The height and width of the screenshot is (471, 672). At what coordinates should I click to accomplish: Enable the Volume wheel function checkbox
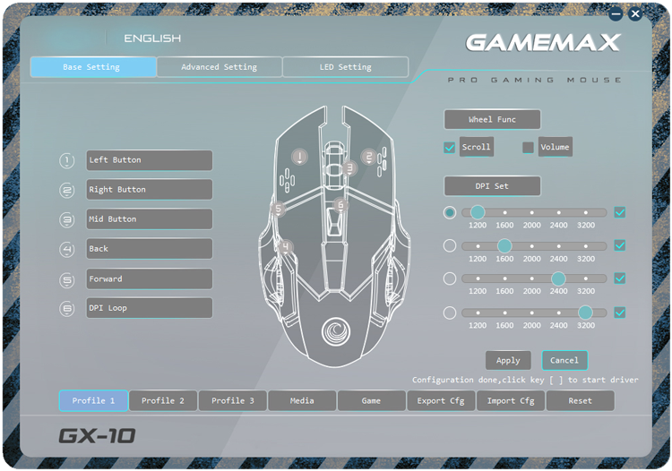[x=528, y=148]
